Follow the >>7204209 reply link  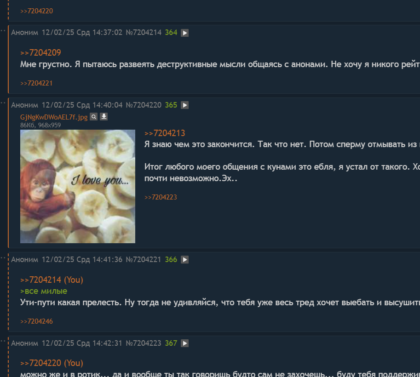click(x=41, y=52)
